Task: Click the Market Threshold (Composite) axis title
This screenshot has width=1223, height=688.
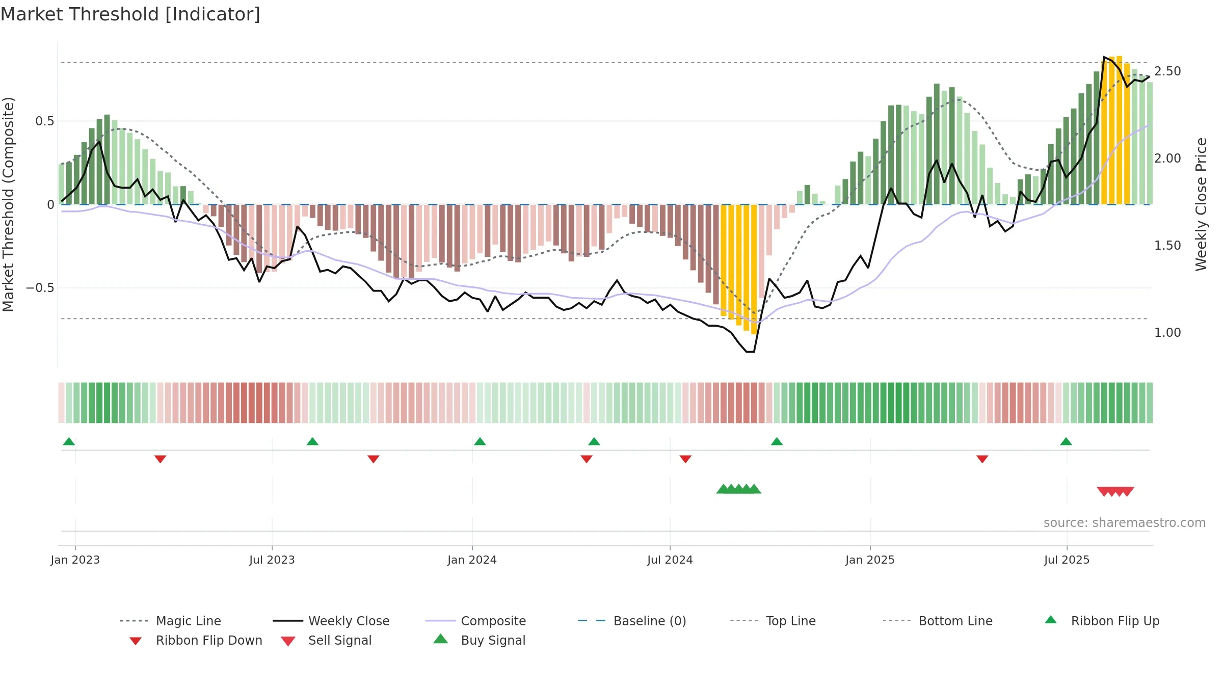Action: [x=8, y=204]
